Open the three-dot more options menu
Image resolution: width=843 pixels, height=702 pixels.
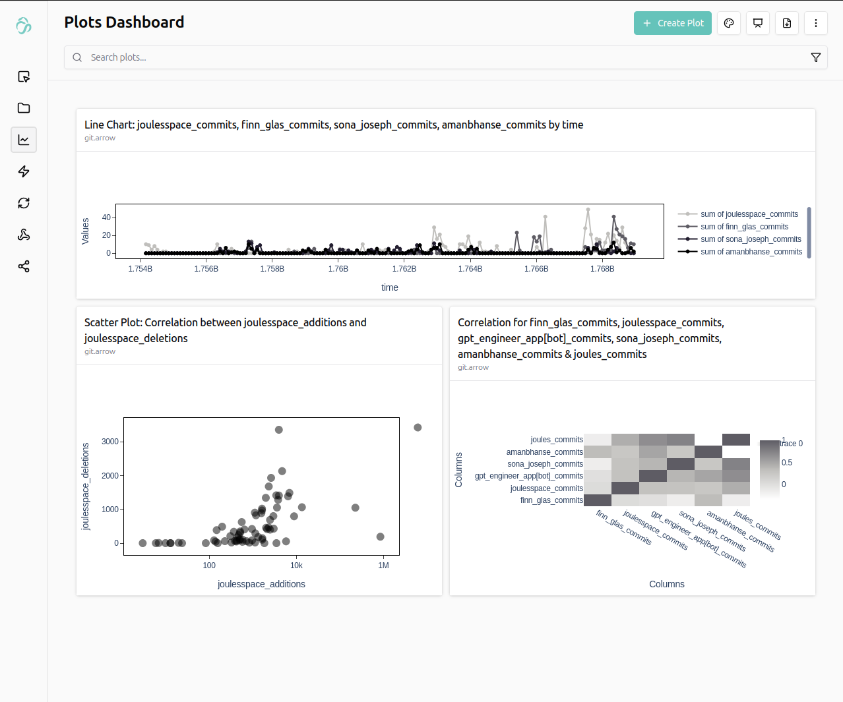tap(816, 23)
